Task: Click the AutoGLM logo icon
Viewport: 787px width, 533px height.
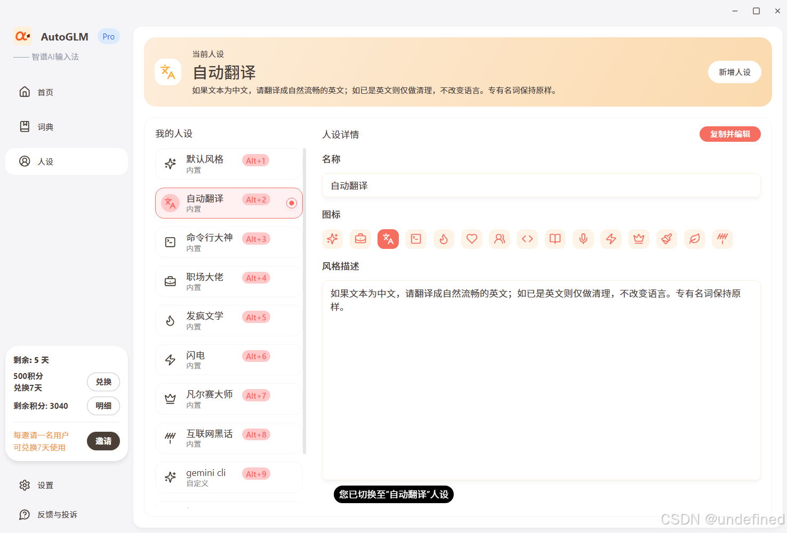Action: tap(22, 36)
